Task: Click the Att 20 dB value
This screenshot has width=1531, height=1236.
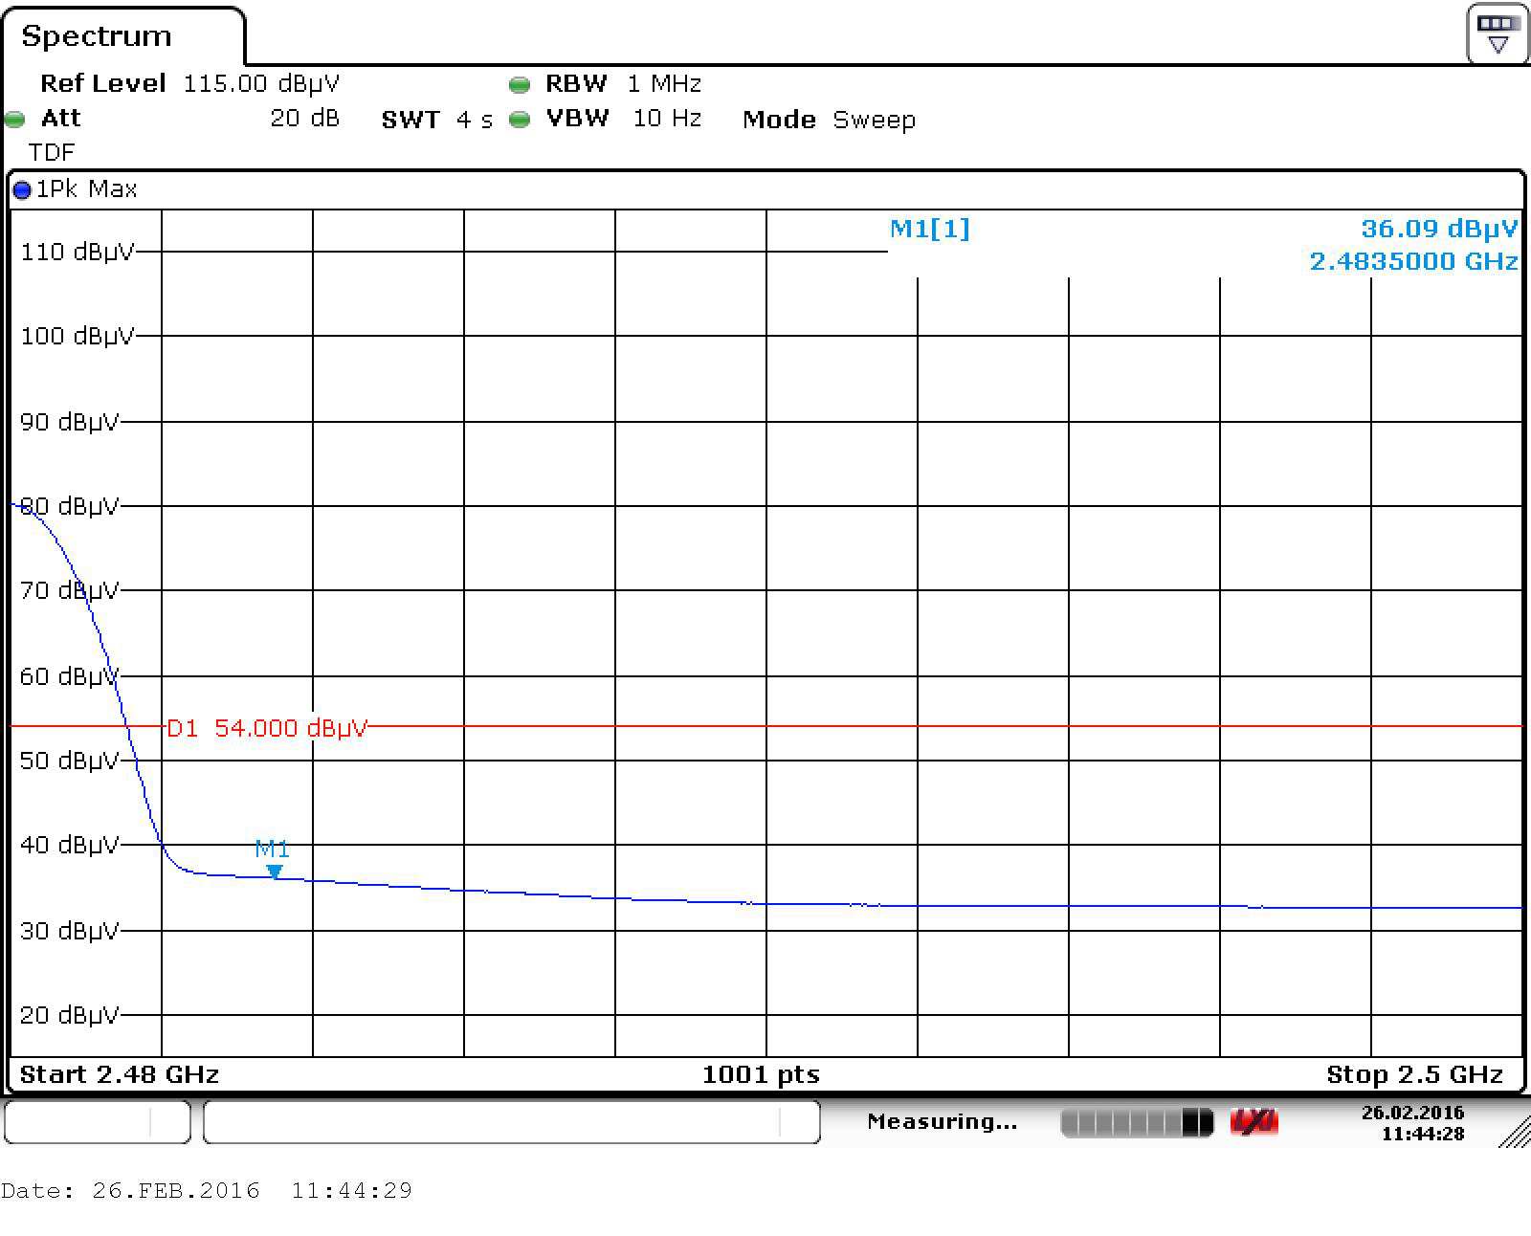Action: (305, 118)
